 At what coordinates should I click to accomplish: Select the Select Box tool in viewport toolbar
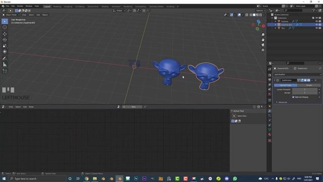(x=5, y=21)
